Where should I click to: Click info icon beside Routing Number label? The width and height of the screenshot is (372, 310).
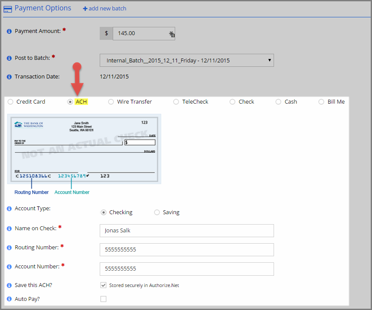pyautogui.click(x=9, y=248)
